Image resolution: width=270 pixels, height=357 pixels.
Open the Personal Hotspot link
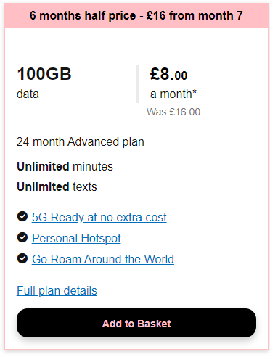(x=76, y=238)
